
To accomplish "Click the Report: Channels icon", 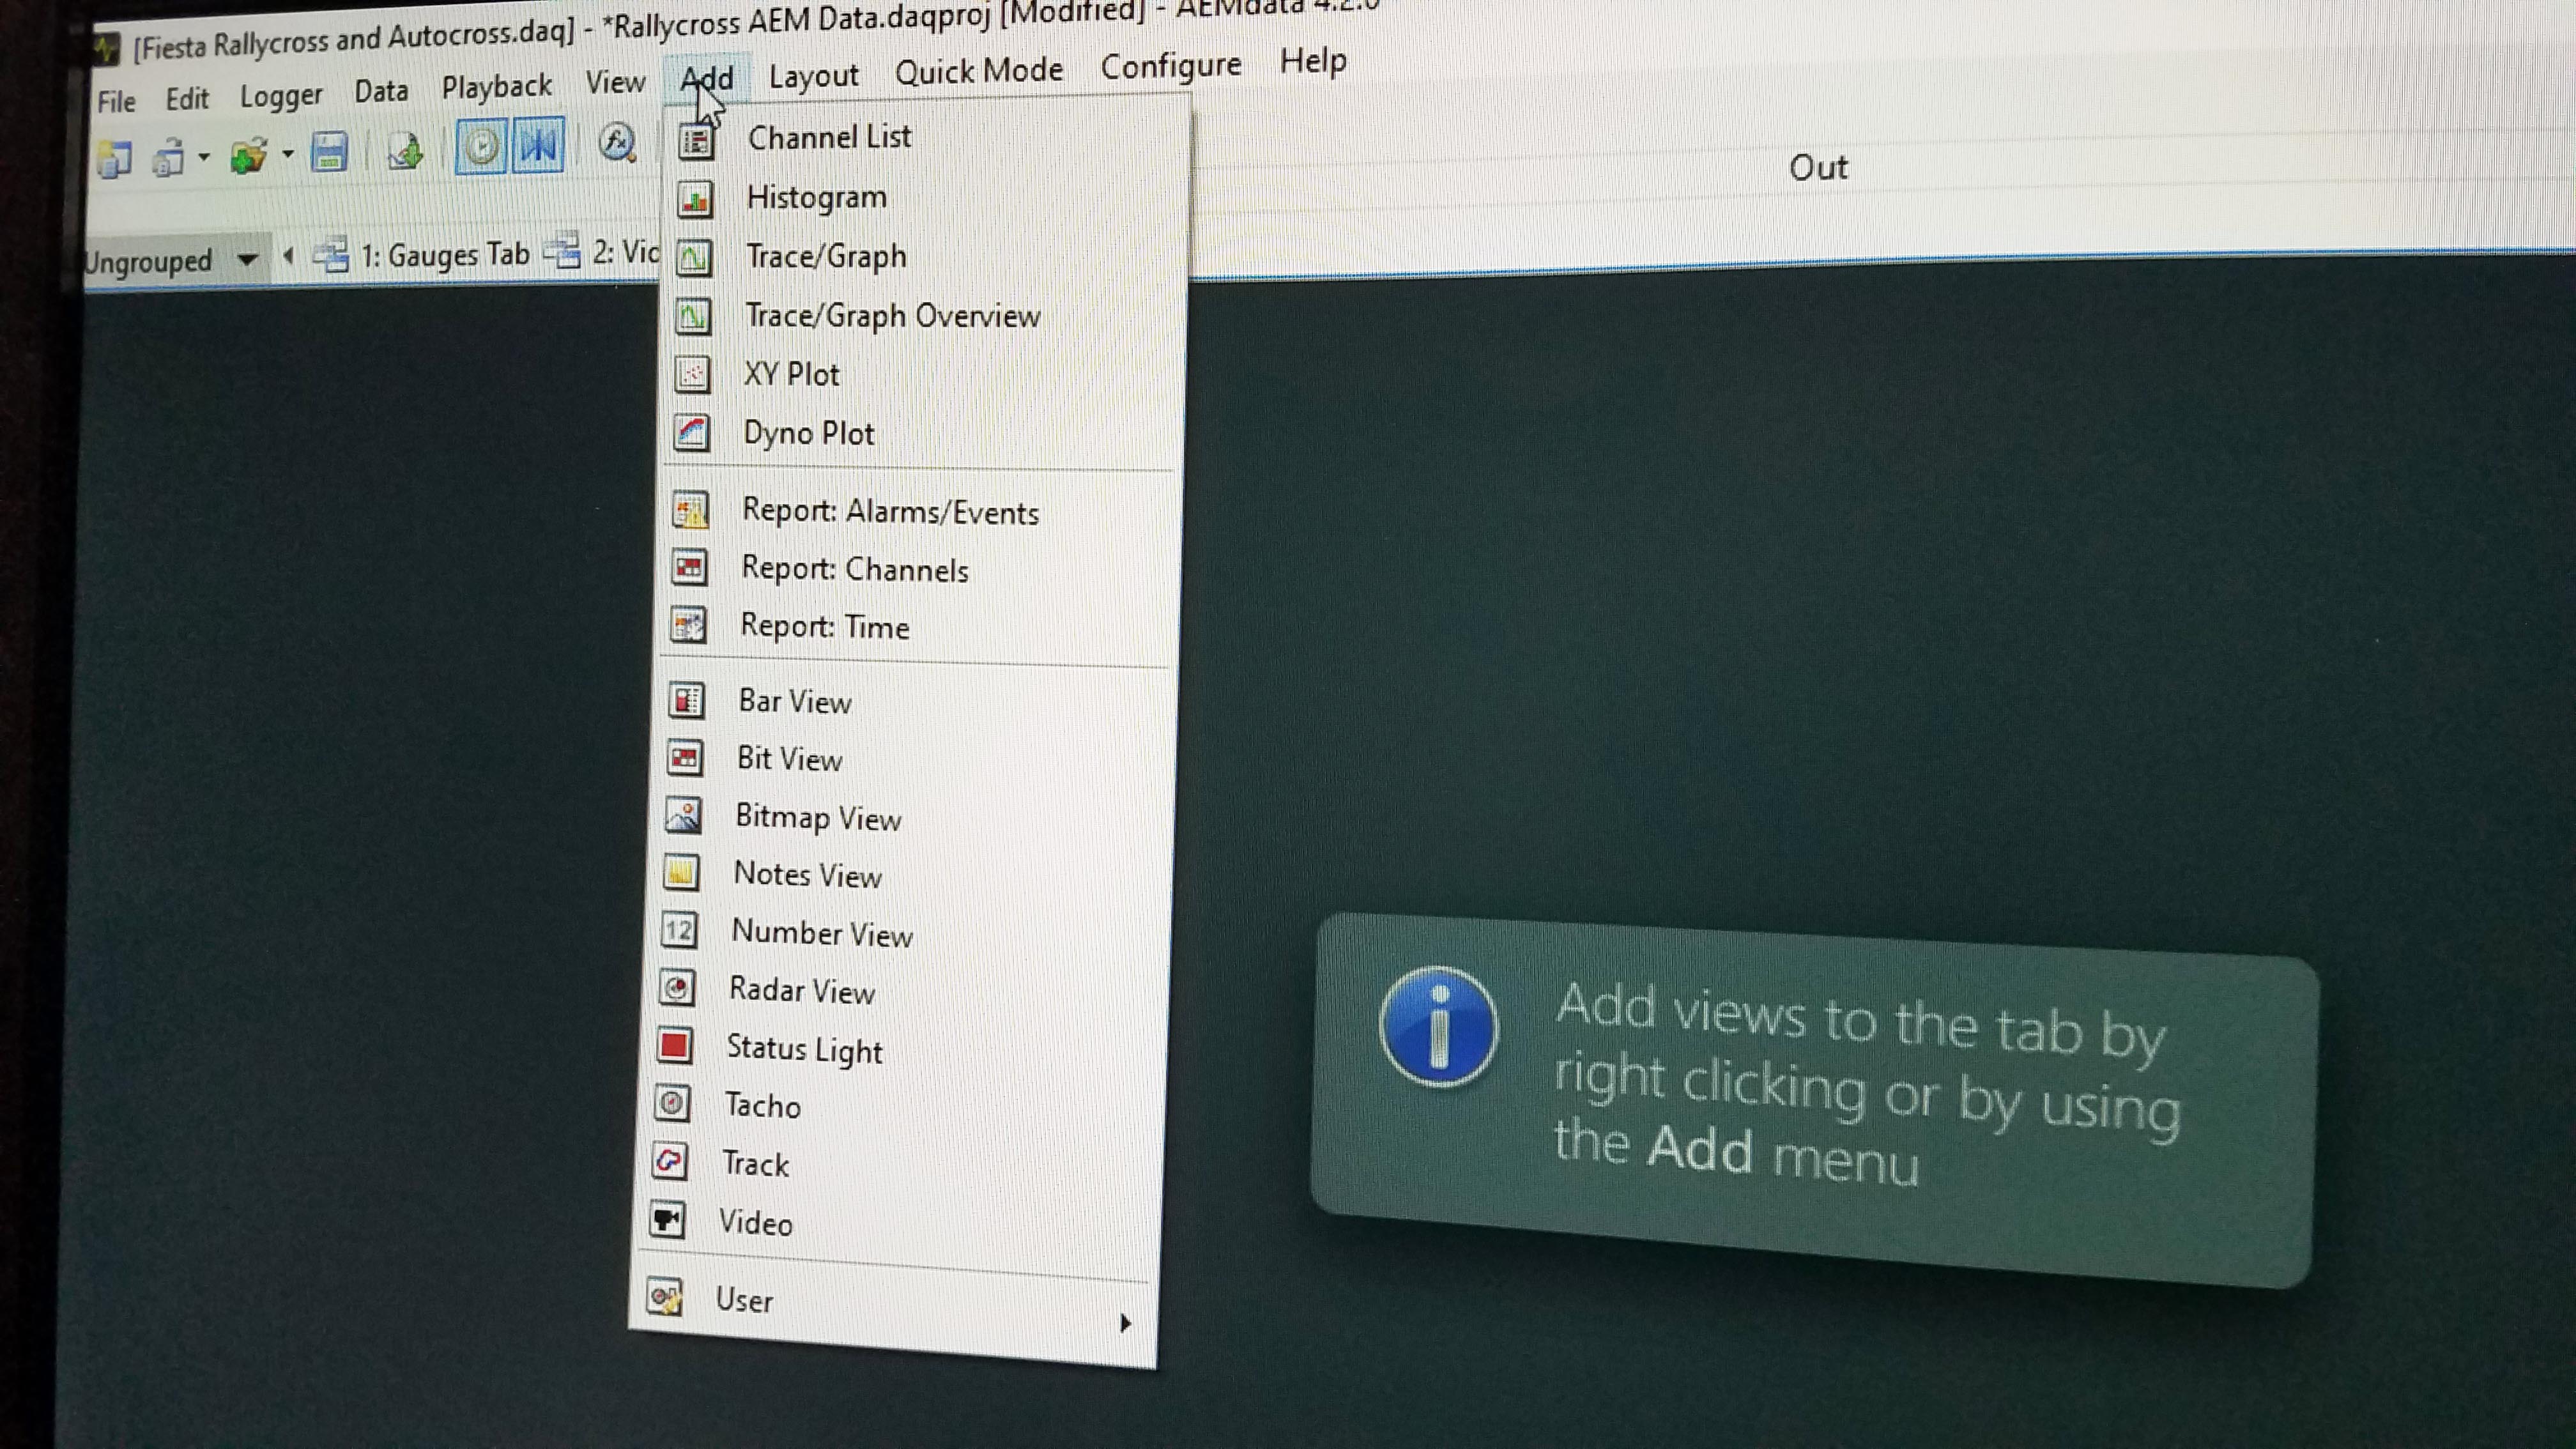I will 689,568.
